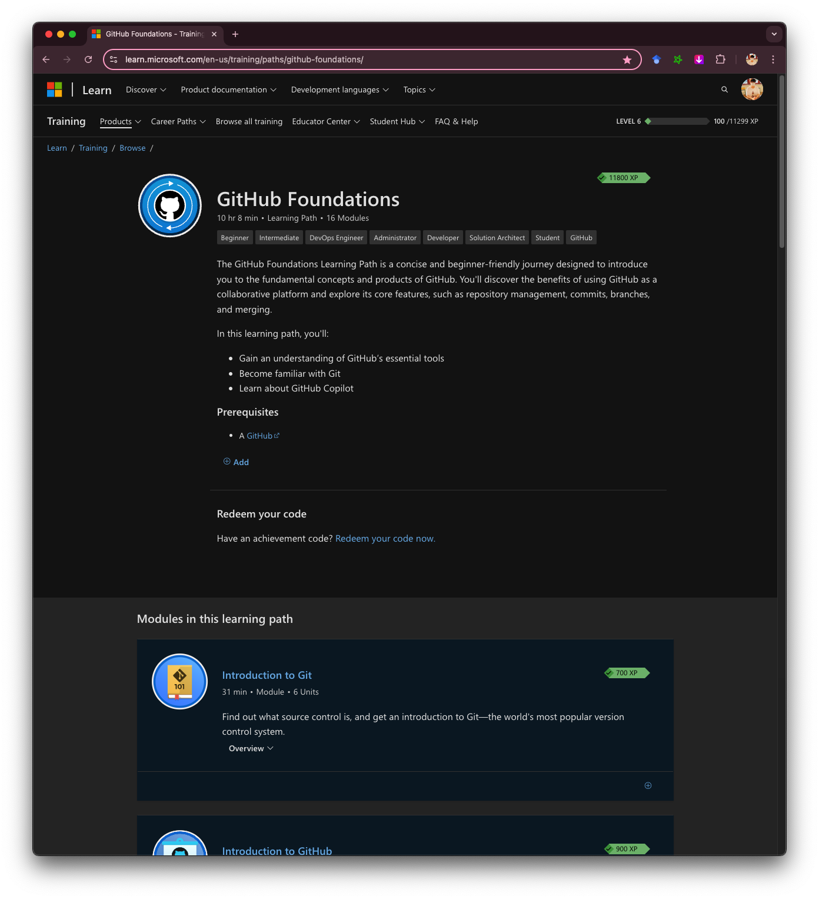Click the page vertical scrollbar
This screenshot has width=819, height=899.
[x=782, y=162]
